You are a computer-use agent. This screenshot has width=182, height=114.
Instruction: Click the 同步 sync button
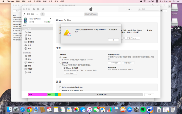149,94
